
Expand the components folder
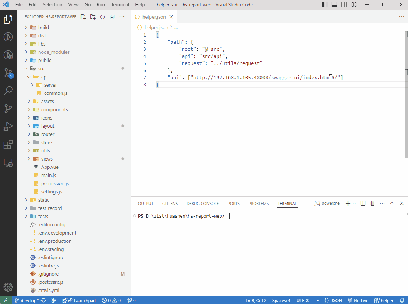pyautogui.click(x=74, y=110)
